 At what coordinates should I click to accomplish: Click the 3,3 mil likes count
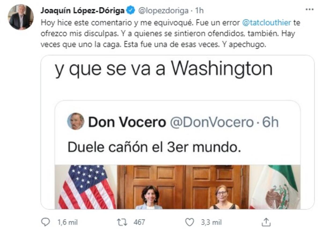coord(211,222)
